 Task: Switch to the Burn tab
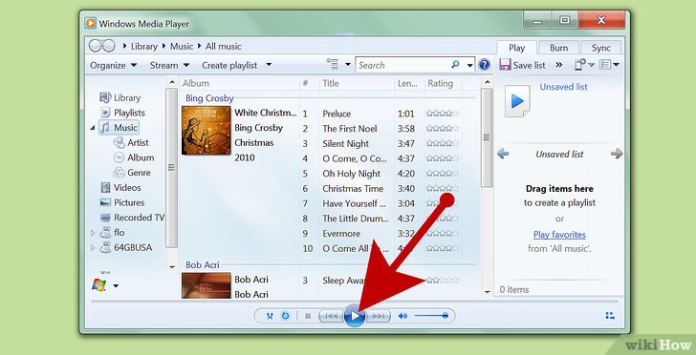(x=558, y=48)
